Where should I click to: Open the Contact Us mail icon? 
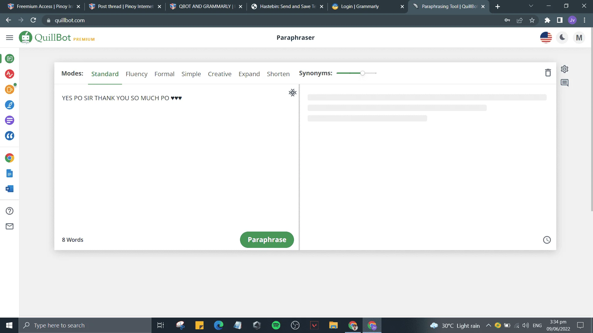(x=10, y=226)
